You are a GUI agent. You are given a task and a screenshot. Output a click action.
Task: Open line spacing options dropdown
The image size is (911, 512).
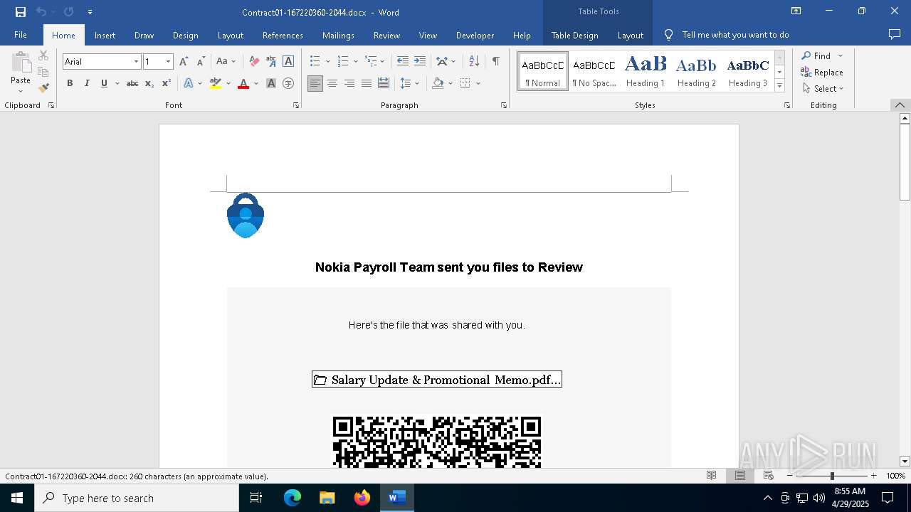point(417,83)
